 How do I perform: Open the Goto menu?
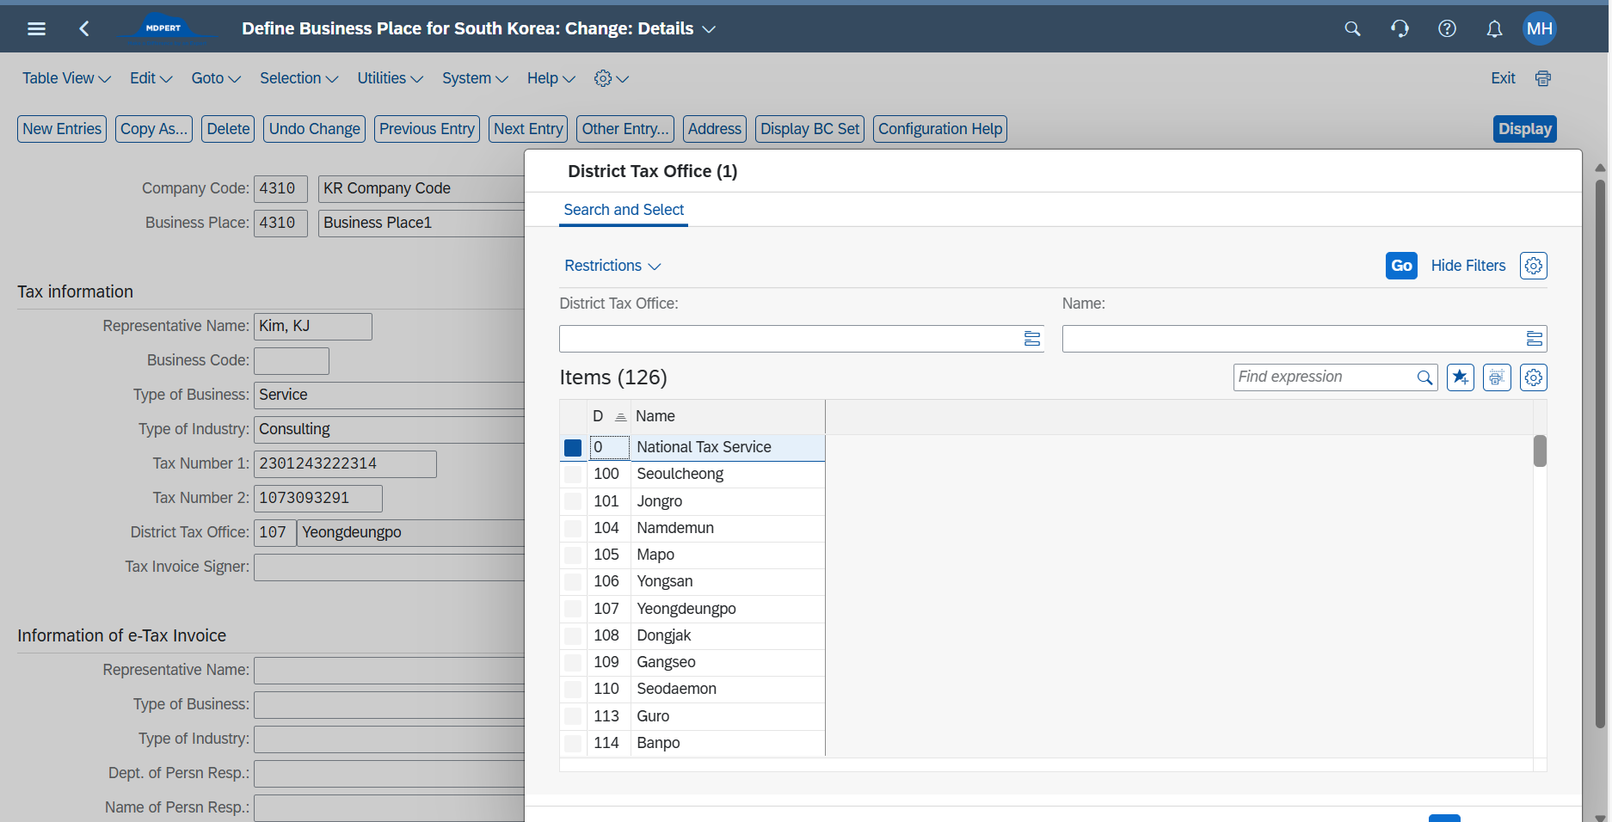pos(216,78)
